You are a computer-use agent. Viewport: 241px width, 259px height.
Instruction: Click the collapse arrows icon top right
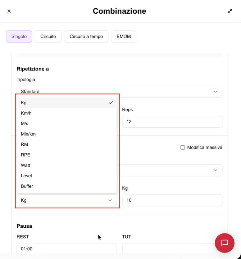[x=230, y=11]
